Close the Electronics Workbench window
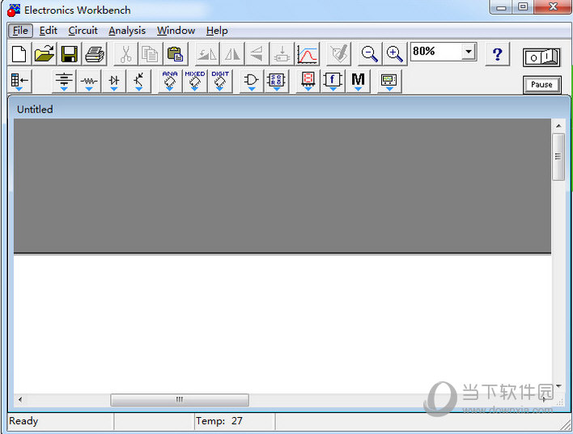 [553, 7]
